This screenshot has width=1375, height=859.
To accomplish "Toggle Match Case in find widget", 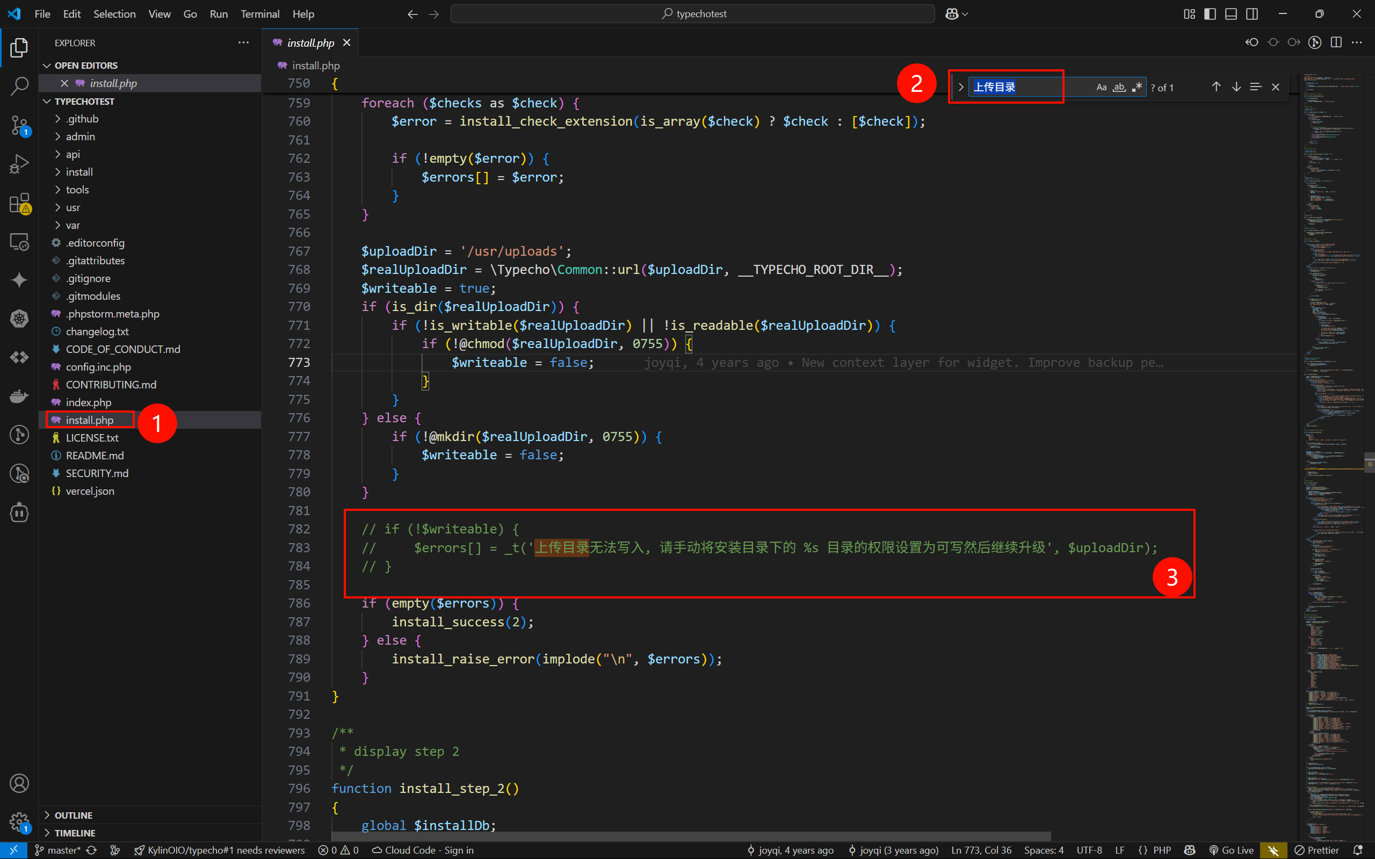I will tap(1101, 87).
